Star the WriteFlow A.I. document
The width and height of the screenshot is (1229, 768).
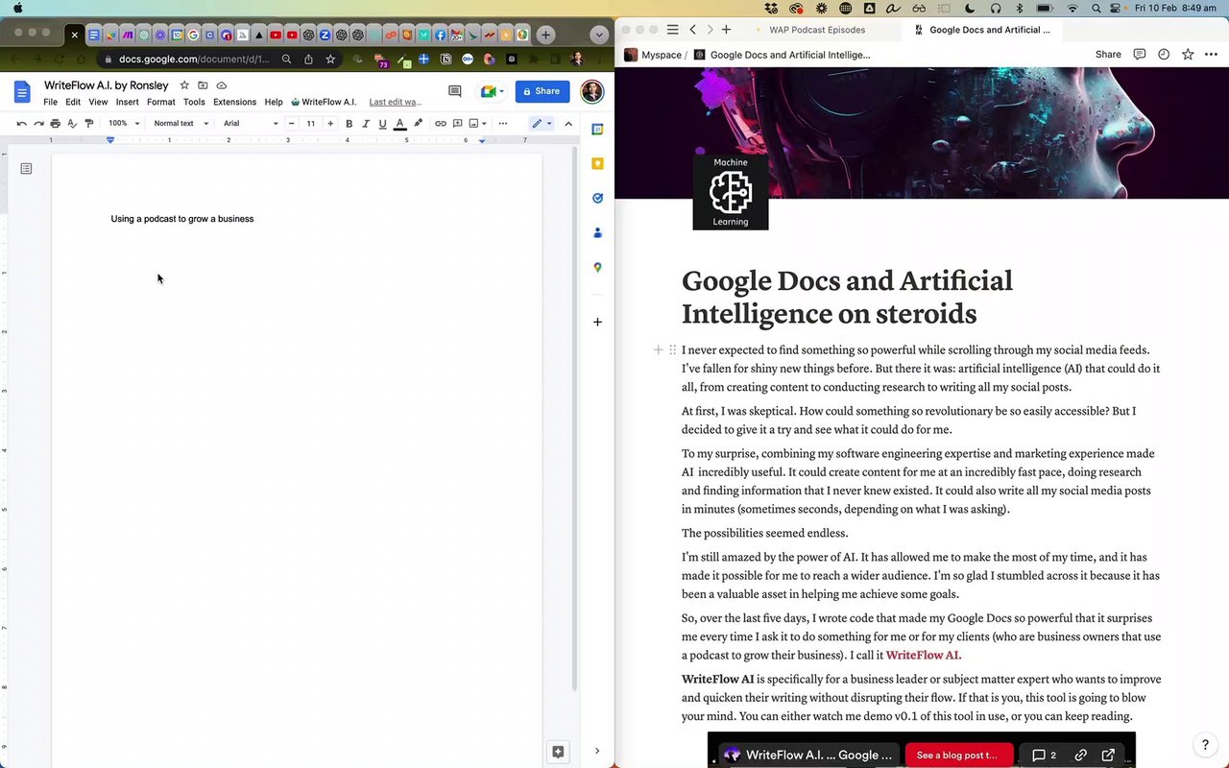pos(184,85)
